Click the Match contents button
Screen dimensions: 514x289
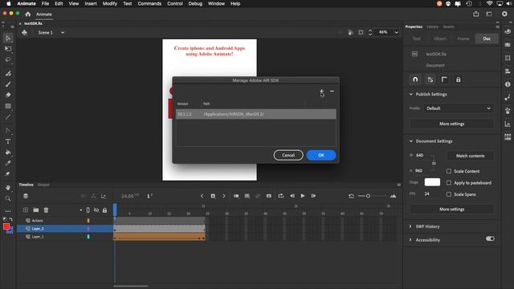[471, 156]
